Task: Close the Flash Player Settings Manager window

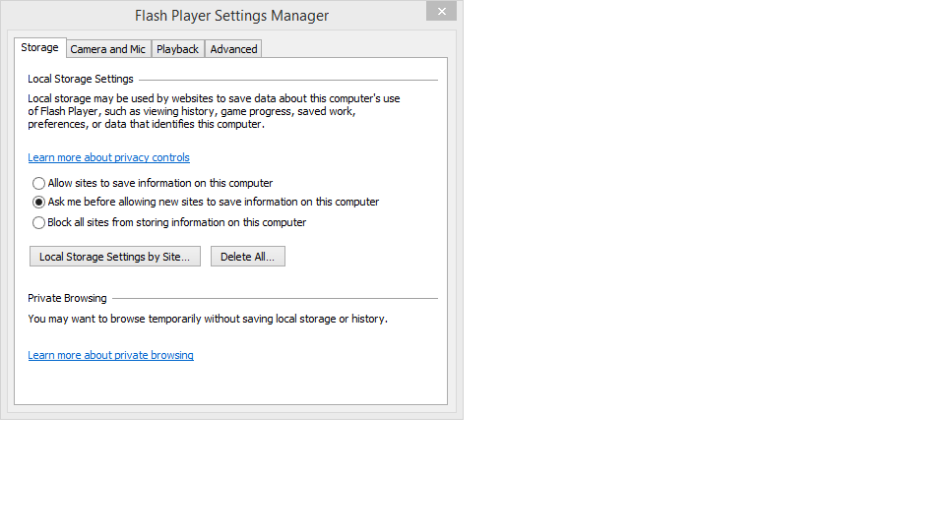Action: [x=441, y=12]
